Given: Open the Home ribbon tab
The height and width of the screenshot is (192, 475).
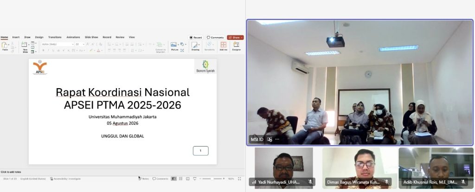Looking at the screenshot, I should tap(4, 37).
